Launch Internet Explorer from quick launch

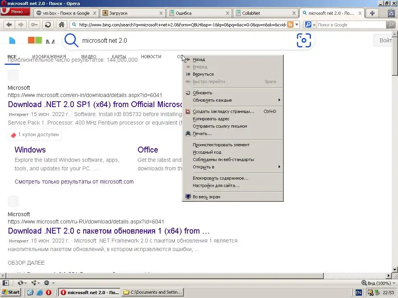pyautogui.click(x=39, y=293)
